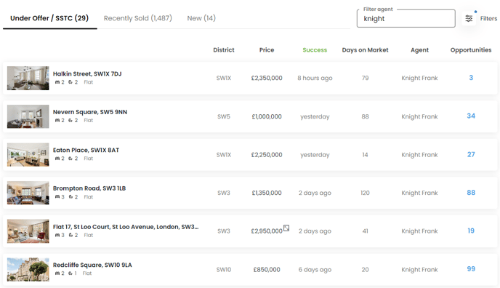500x288 pixels.
Task: Open the Brompton Road listing thumbnail
Action: pos(28,193)
